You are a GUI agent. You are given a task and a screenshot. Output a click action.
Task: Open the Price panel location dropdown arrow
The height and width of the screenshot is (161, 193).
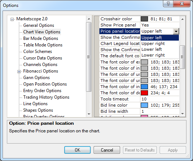pyautogui.click(x=176, y=31)
